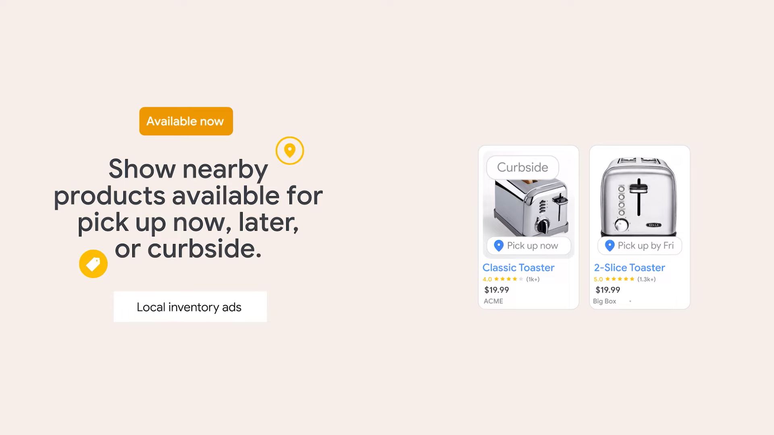
Task: Click the 2-Slice Toaster product image
Action: tap(639, 197)
